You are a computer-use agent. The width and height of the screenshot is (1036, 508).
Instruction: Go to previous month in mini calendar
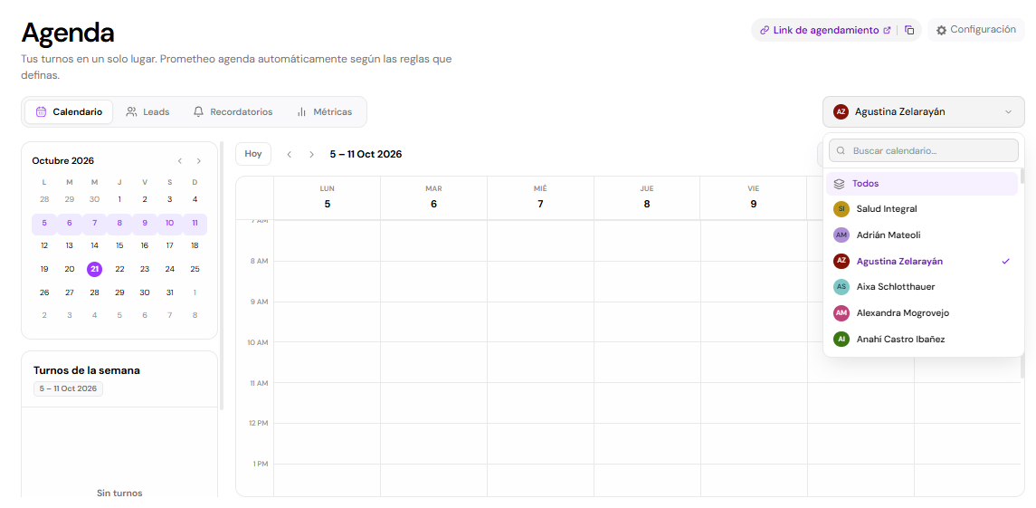[180, 161]
